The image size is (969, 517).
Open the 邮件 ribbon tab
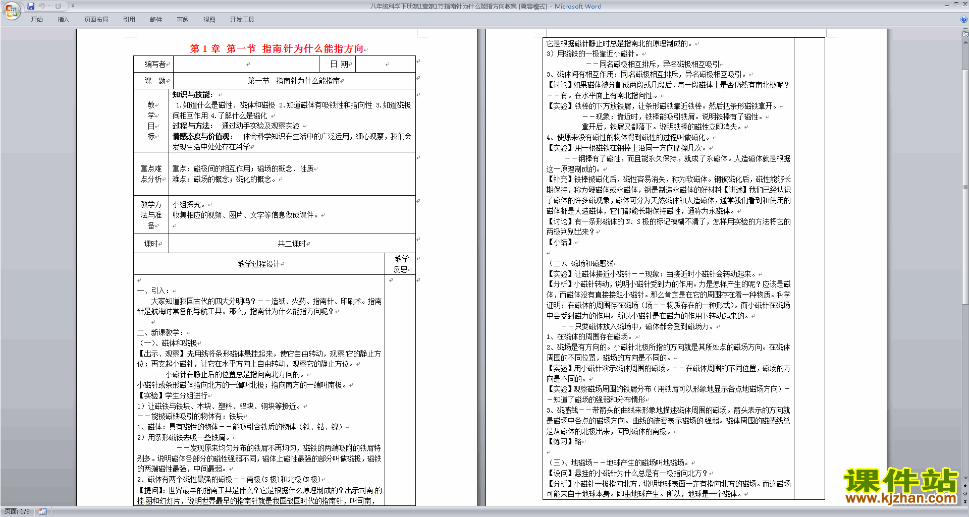pyautogui.click(x=156, y=20)
